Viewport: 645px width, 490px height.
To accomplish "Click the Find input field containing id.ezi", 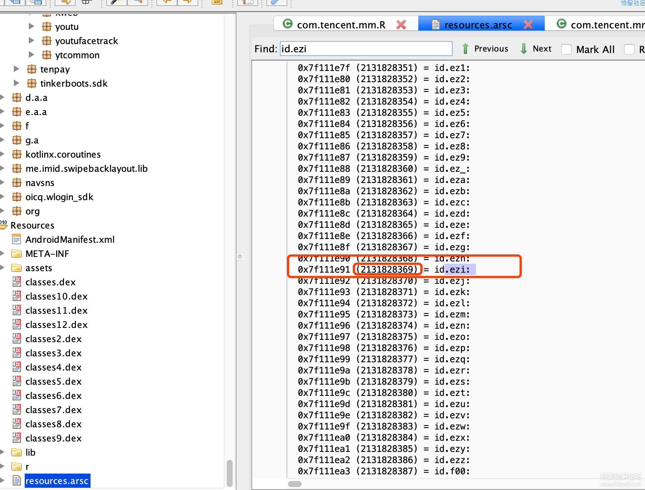I will click(x=366, y=49).
